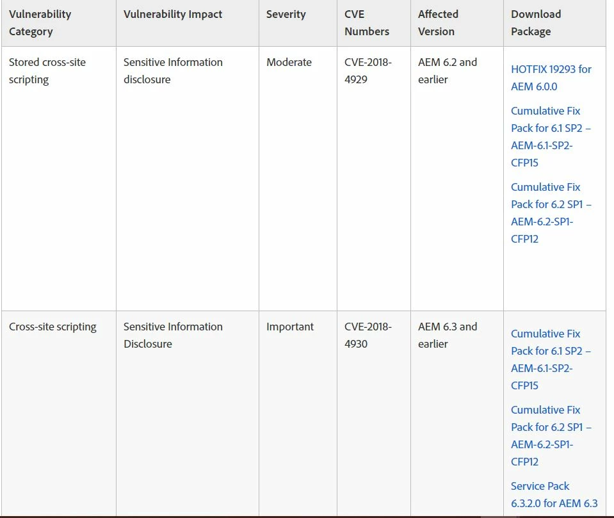Open Service Pack 6.3.2.0 for AEM 6.3 link
The height and width of the screenshot is (518, 614).
tap(554, 494)
